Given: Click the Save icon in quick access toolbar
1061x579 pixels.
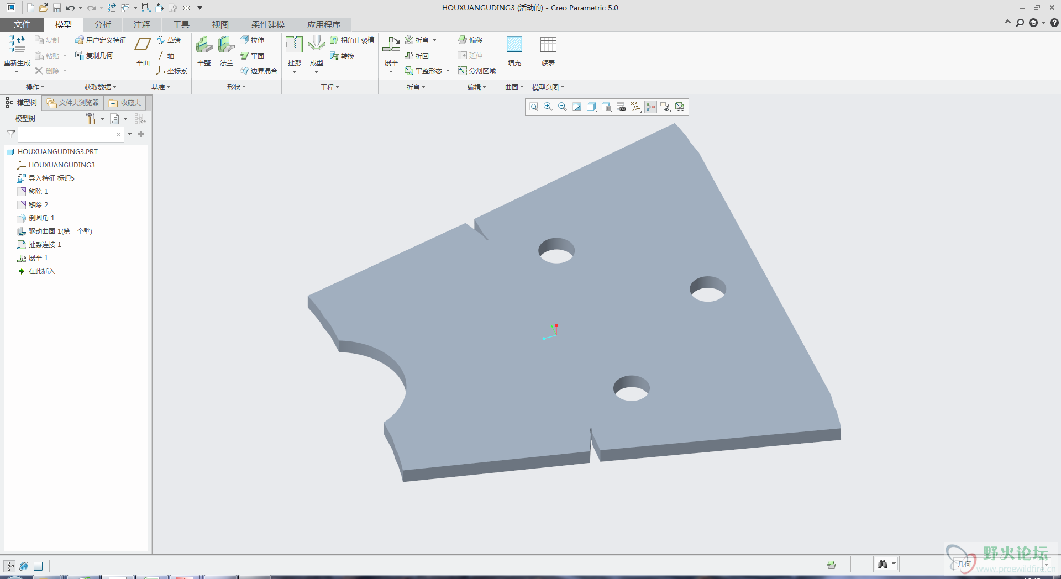Looking at the screenshot, I should point(57,8).
